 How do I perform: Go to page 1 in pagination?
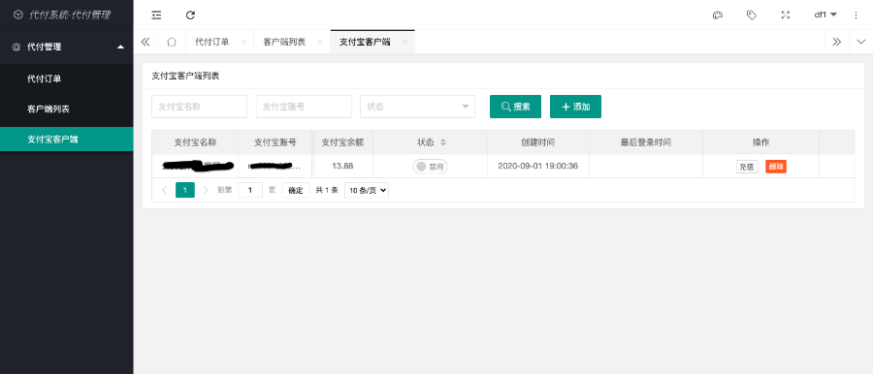185,190
